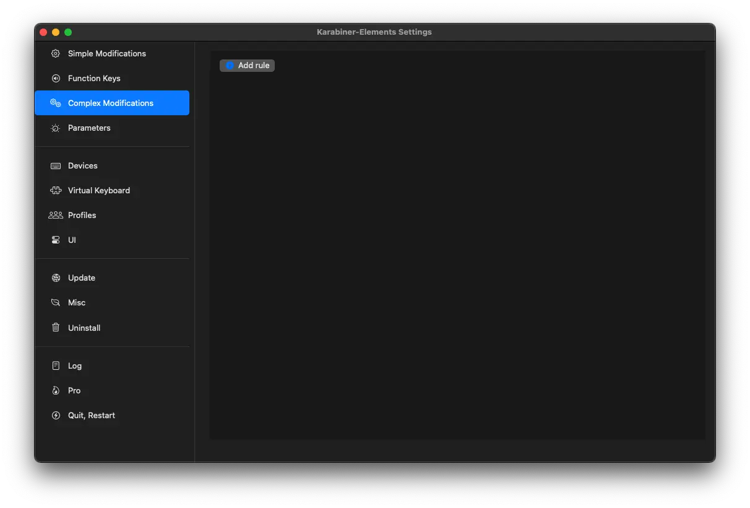This screenshot has width=750, height=508.
Task: Click the Uninstall trash icon
Action: click(56, 327)
